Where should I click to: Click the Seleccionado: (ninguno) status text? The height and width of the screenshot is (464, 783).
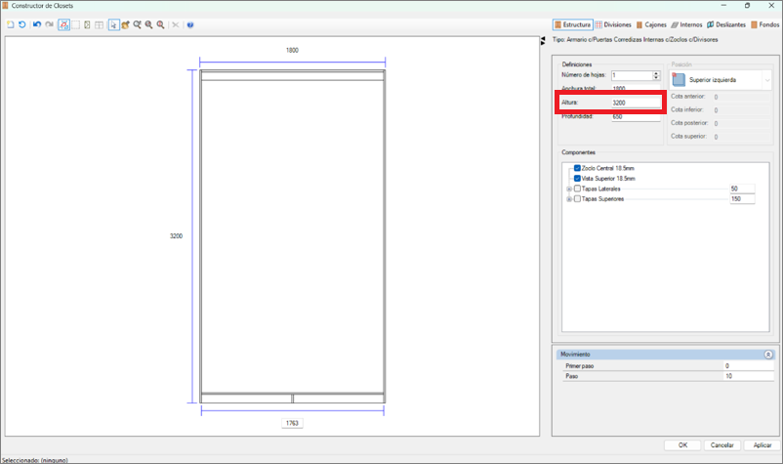pyautogui.click(x=35, y=460)
